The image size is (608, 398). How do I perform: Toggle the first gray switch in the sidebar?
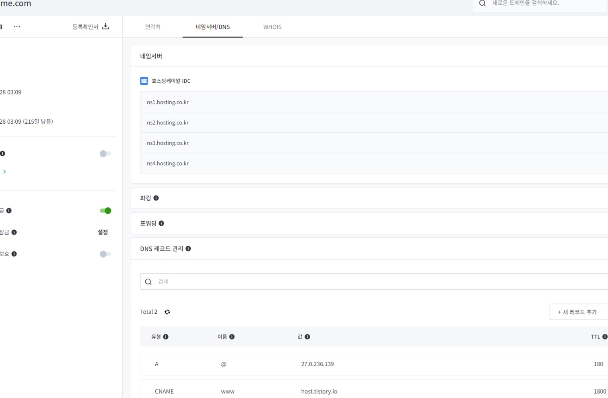[105, 153]
